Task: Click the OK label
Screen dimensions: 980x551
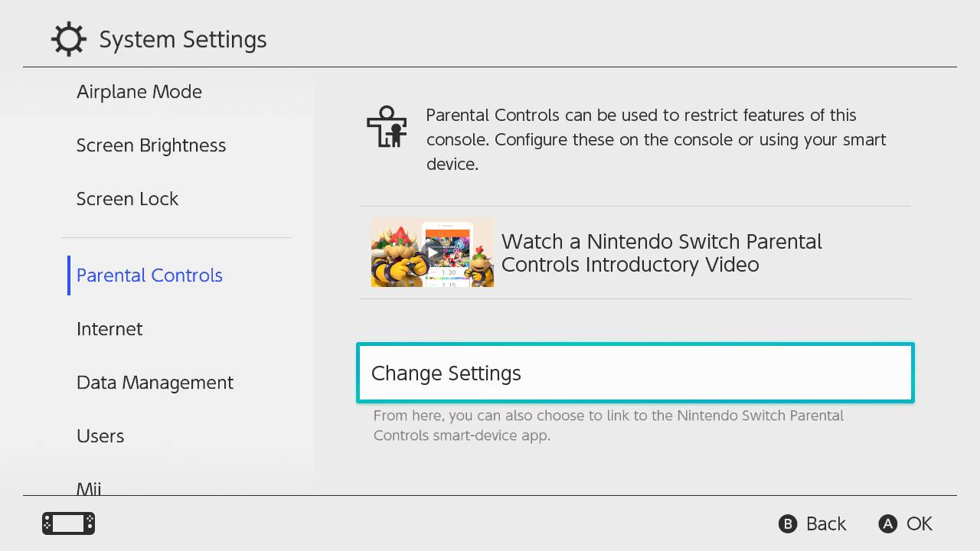Action: pos(919,523)
